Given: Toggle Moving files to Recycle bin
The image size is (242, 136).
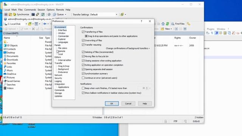Looking at the screenshot, I should (x=83, y=56).
